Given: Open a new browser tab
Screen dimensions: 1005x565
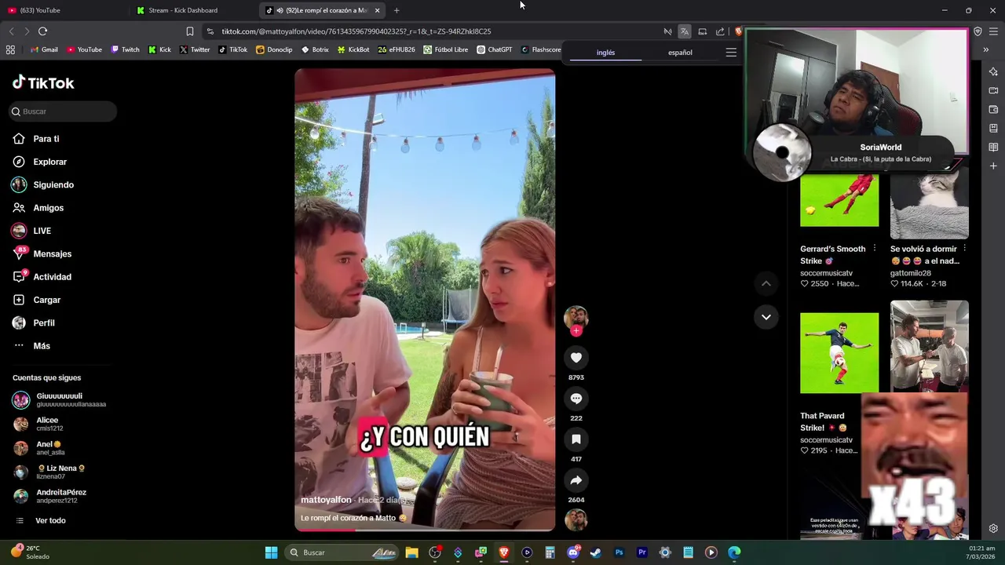Looking at the screenshot, I should [397, 10].
